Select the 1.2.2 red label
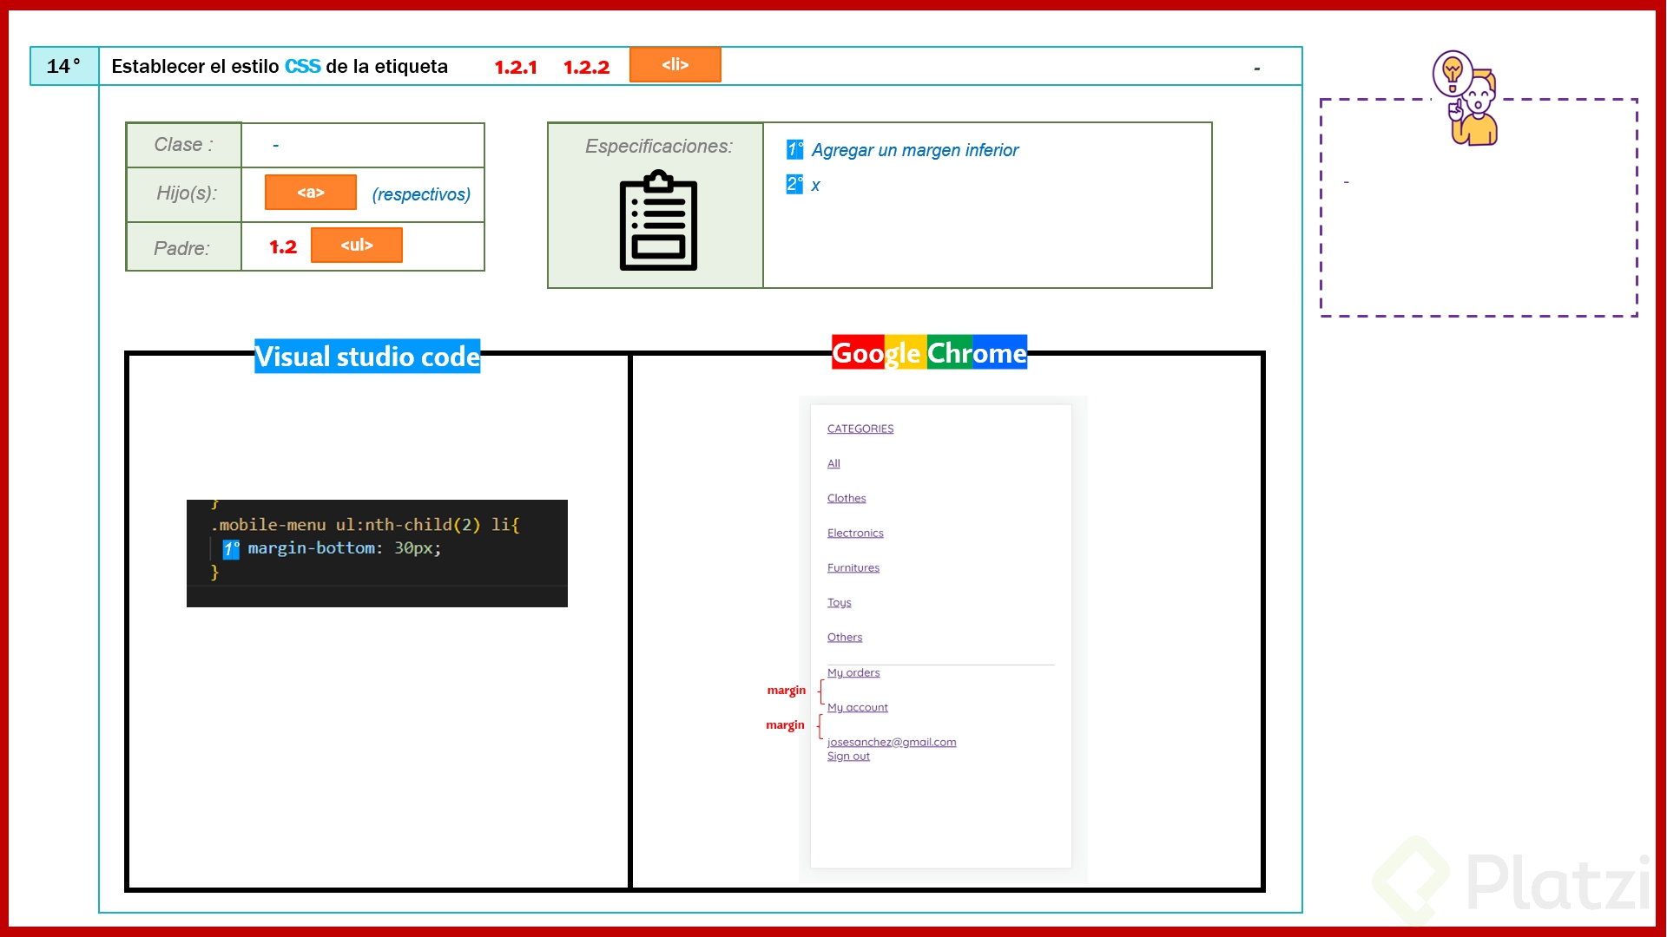Viewport: 1667px width, 937px height. click(587, 67)
